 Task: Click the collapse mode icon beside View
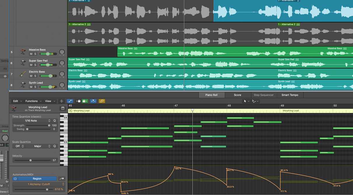62,101
